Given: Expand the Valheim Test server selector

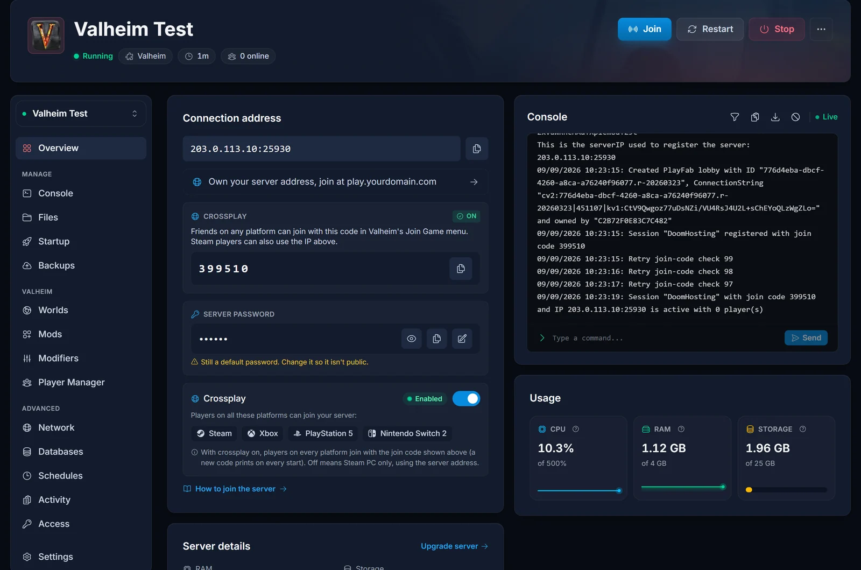Looking at the screenshot, I should tap(81, 114).
